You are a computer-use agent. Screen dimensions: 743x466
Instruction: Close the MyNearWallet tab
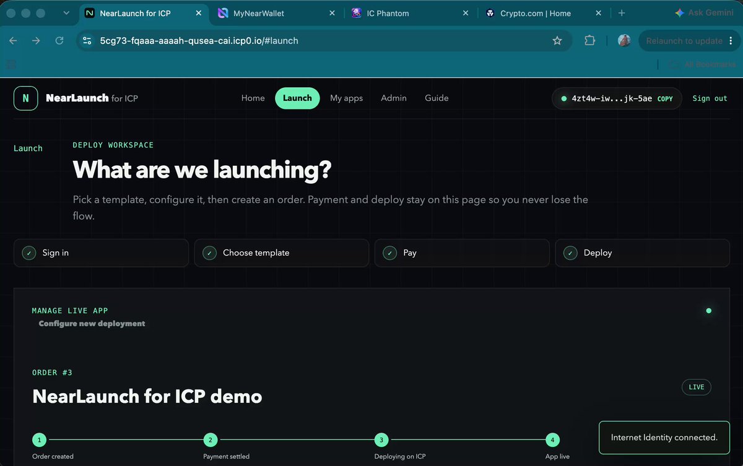[332, 13]
